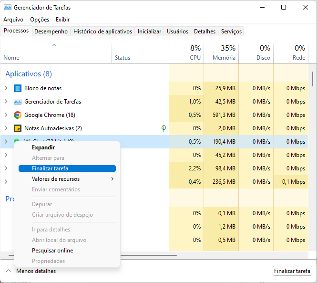Collapse view with Menos detalhes
This screenshot has width=317, height=283.
point(31,271)
